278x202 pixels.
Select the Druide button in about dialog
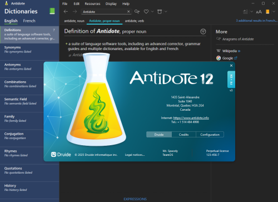[159, 135]
